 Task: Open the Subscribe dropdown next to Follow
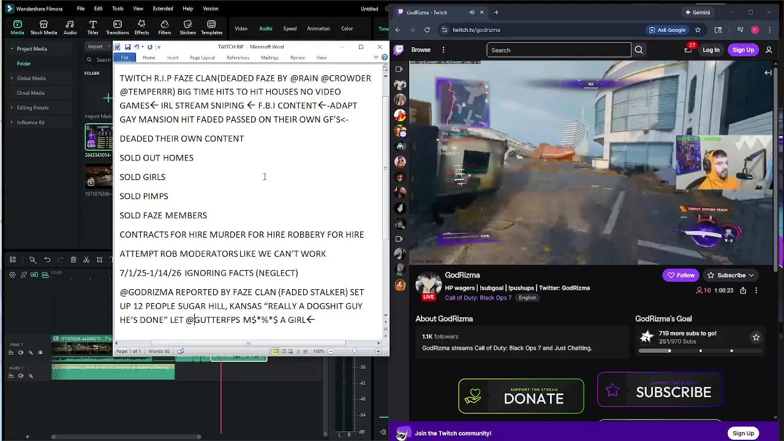[x=752, y=275]
